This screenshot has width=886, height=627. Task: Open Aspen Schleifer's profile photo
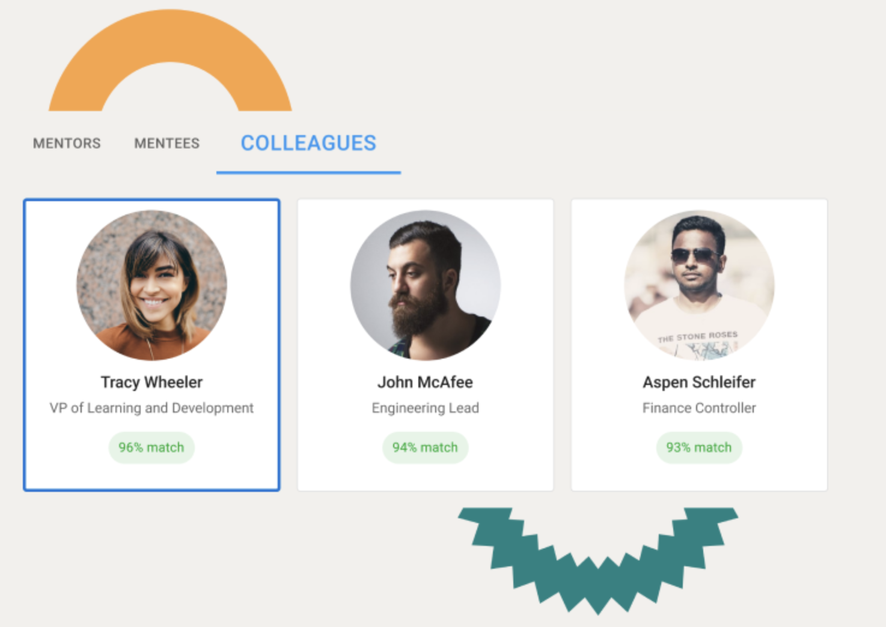coord(699,285)
